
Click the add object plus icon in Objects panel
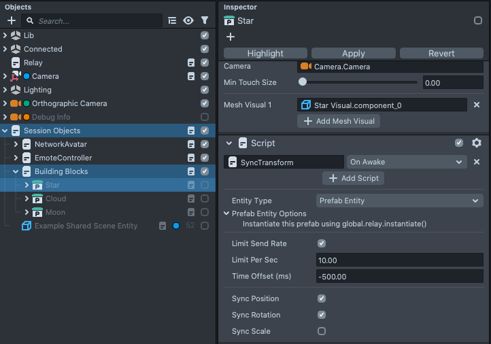[x=11, y=21]
